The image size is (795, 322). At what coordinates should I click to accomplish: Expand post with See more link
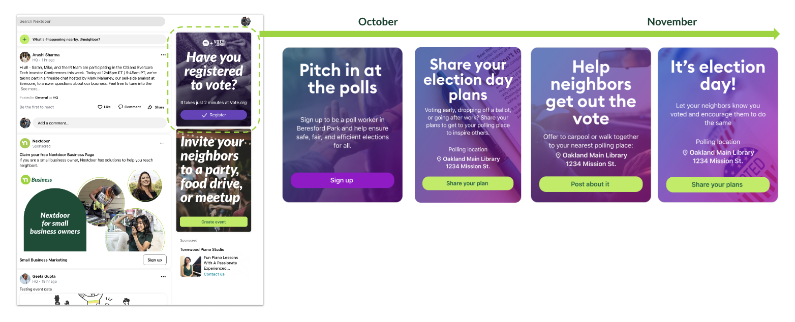[30, 89]
